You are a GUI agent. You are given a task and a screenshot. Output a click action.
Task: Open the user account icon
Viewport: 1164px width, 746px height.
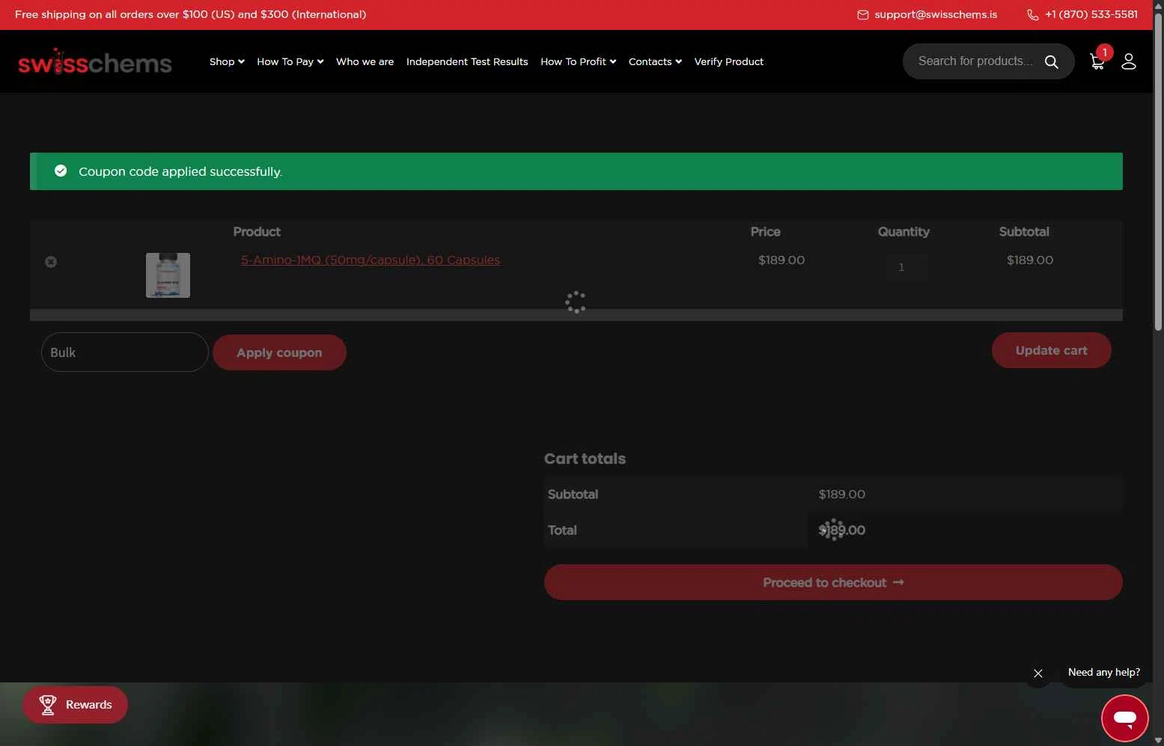pyautogui.click(x=1129, y=62)
